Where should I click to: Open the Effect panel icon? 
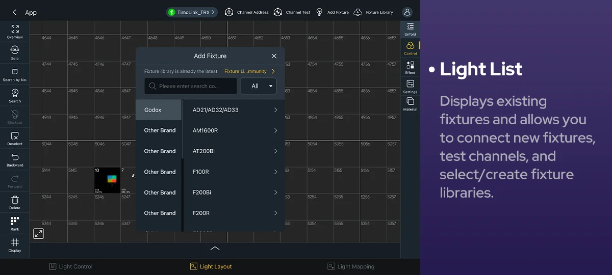(x=410, y=67)
